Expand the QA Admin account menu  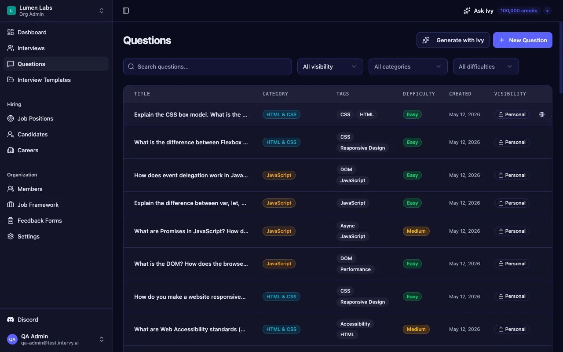click(x=56, y=339)
